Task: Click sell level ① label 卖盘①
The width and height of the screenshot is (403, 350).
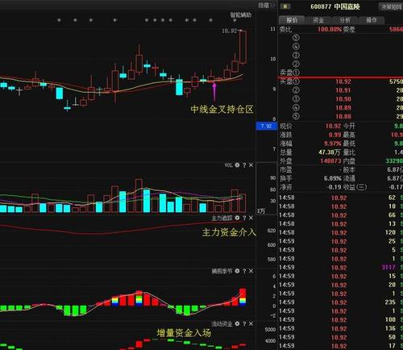Action: coord(289,73)
